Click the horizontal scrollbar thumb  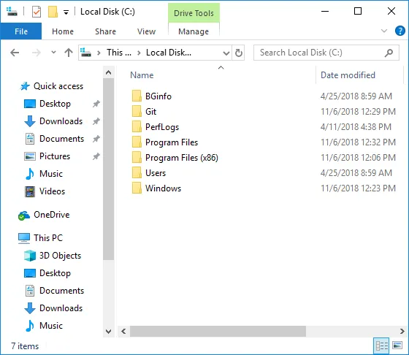(218, 332)
